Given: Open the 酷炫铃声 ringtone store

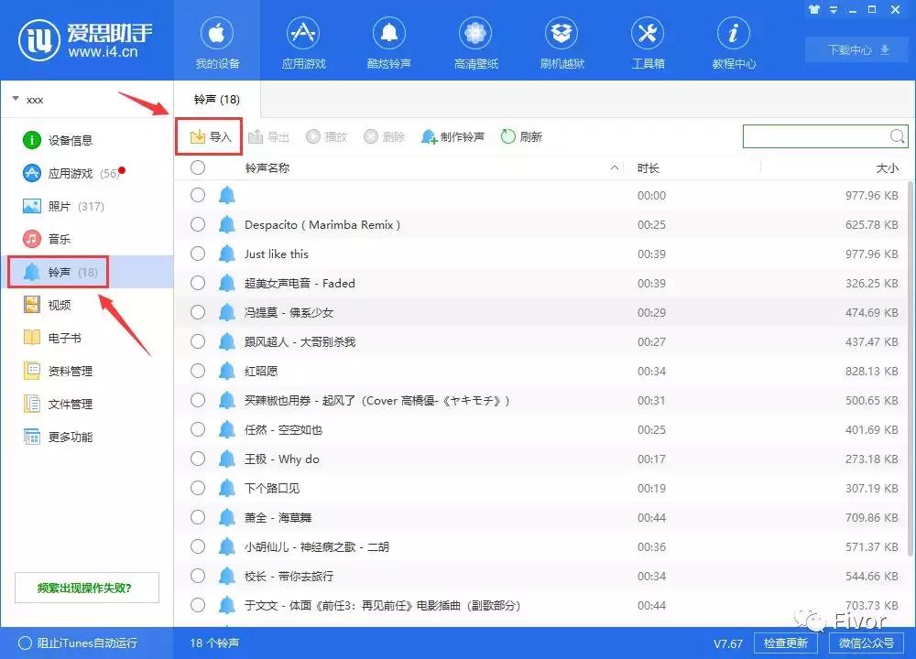Looking at the screenshot, I should click(x=388, y=40).
